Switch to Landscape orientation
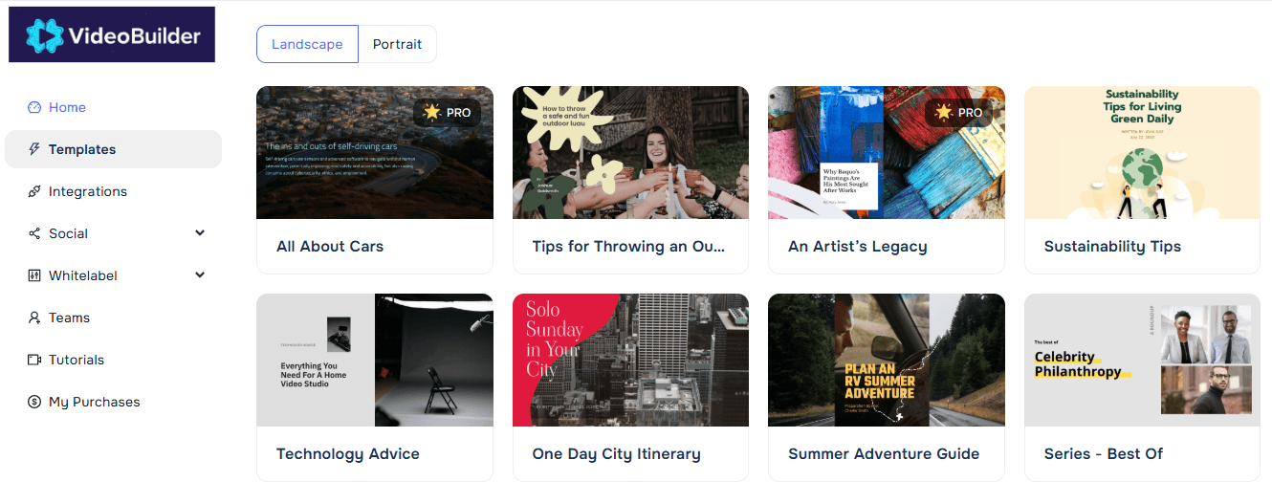Viewport: 1272px width, 482px height. click(307, 44)
